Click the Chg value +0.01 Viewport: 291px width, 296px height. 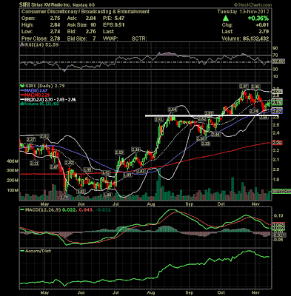262,25
